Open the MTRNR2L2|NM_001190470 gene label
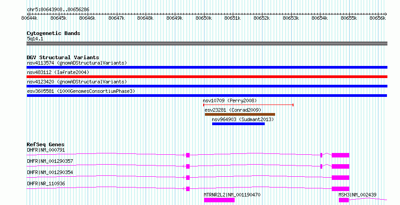The width and height of the screenshot is (400, 205). coord(232,195)
